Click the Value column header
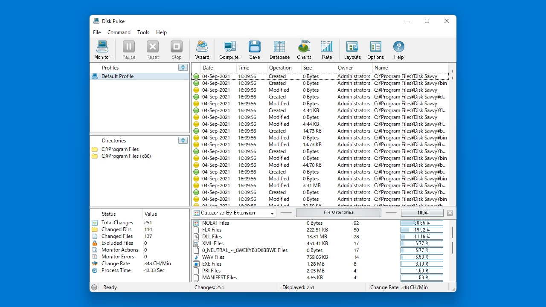The width and height of the screenshot is (546, 307). pos(166,214)
